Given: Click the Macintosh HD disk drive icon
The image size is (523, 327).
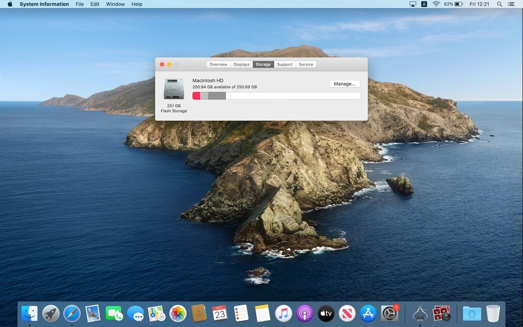Looking at the screenshot, I should tap(174, 89).
